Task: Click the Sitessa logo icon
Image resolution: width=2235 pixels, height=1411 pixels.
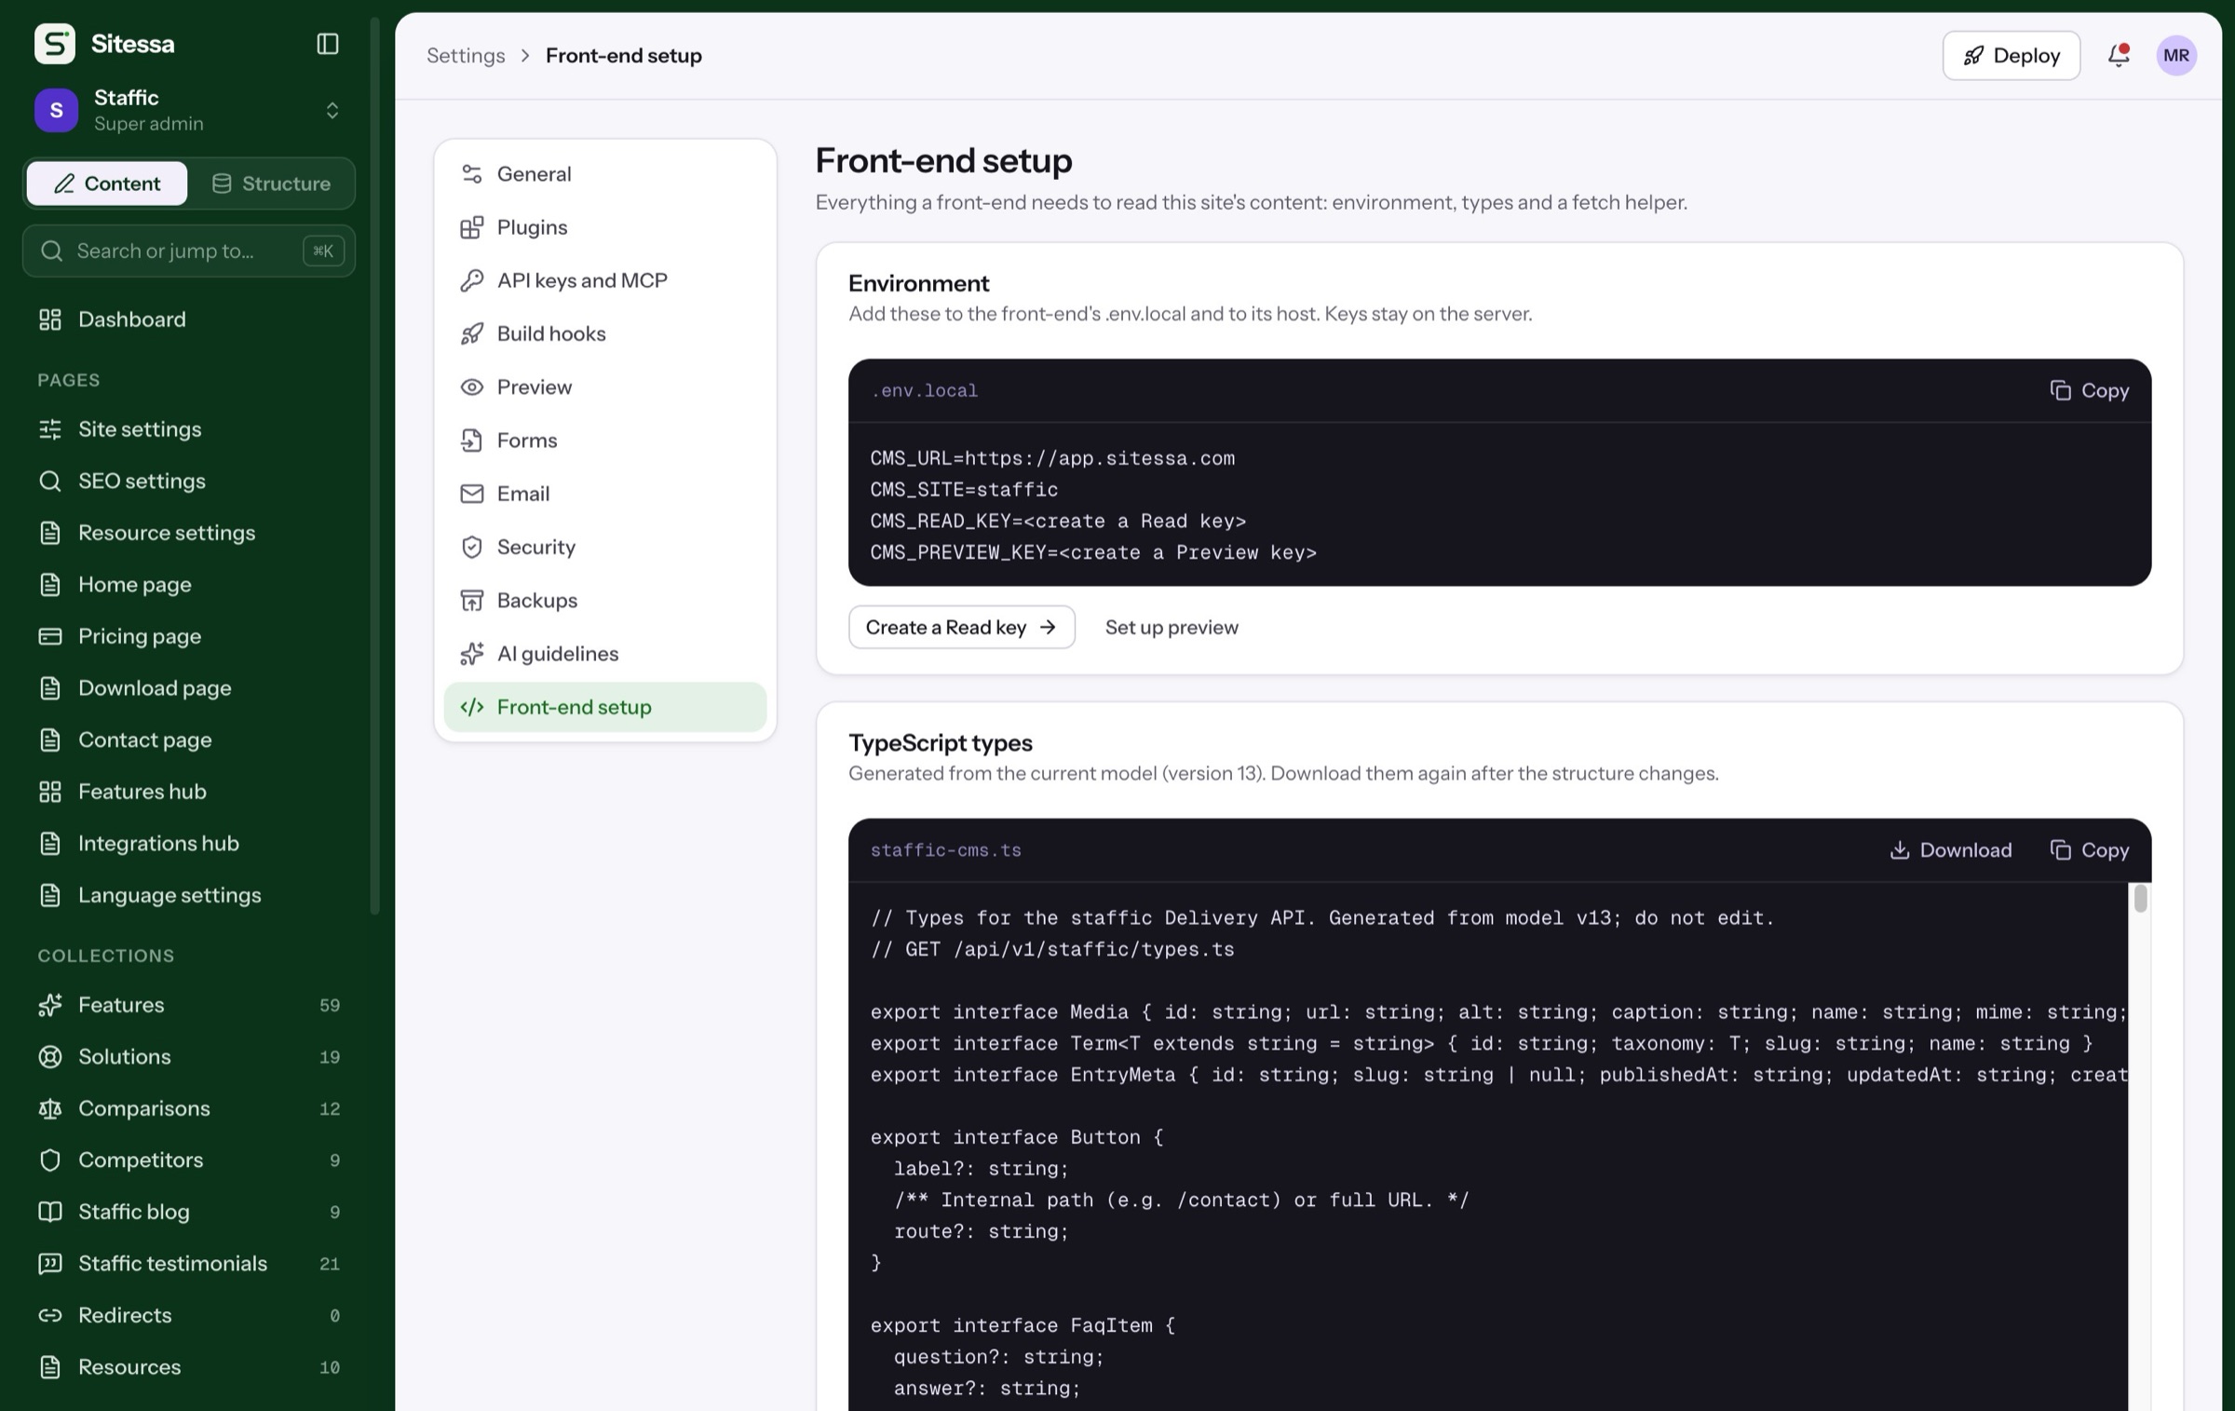Action: coord(55,44)
